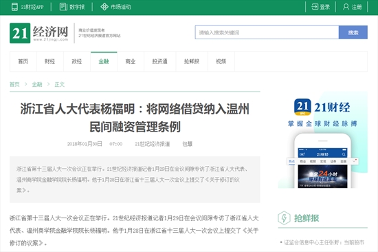This screenshot has height=252, width=378.
Task: Open the 证监会信息中心主任张野 news link
Action: (324, 242)
